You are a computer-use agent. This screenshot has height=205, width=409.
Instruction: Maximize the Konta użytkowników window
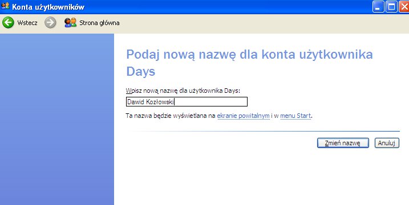(x=391, y=6)
